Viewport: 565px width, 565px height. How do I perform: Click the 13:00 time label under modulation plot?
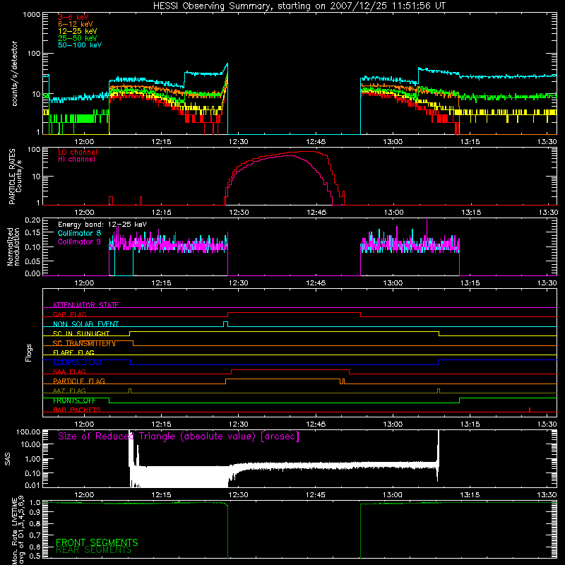(x=393, y=283)
